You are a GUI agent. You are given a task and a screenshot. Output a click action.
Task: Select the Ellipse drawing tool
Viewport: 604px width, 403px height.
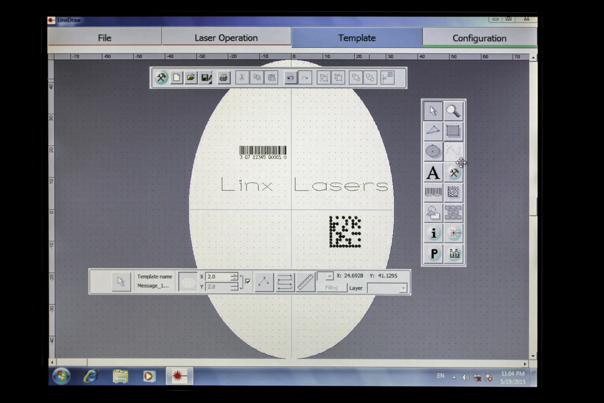433,152
